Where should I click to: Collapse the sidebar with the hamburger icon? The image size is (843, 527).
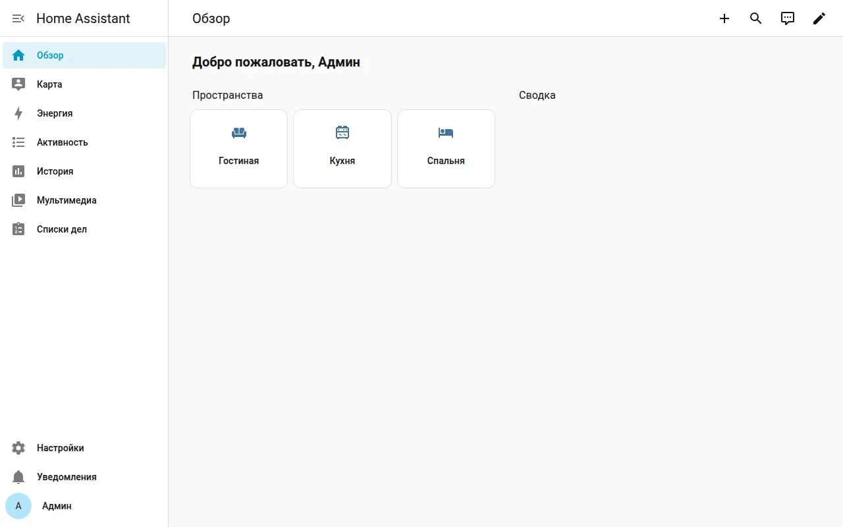tap(18, 18)
